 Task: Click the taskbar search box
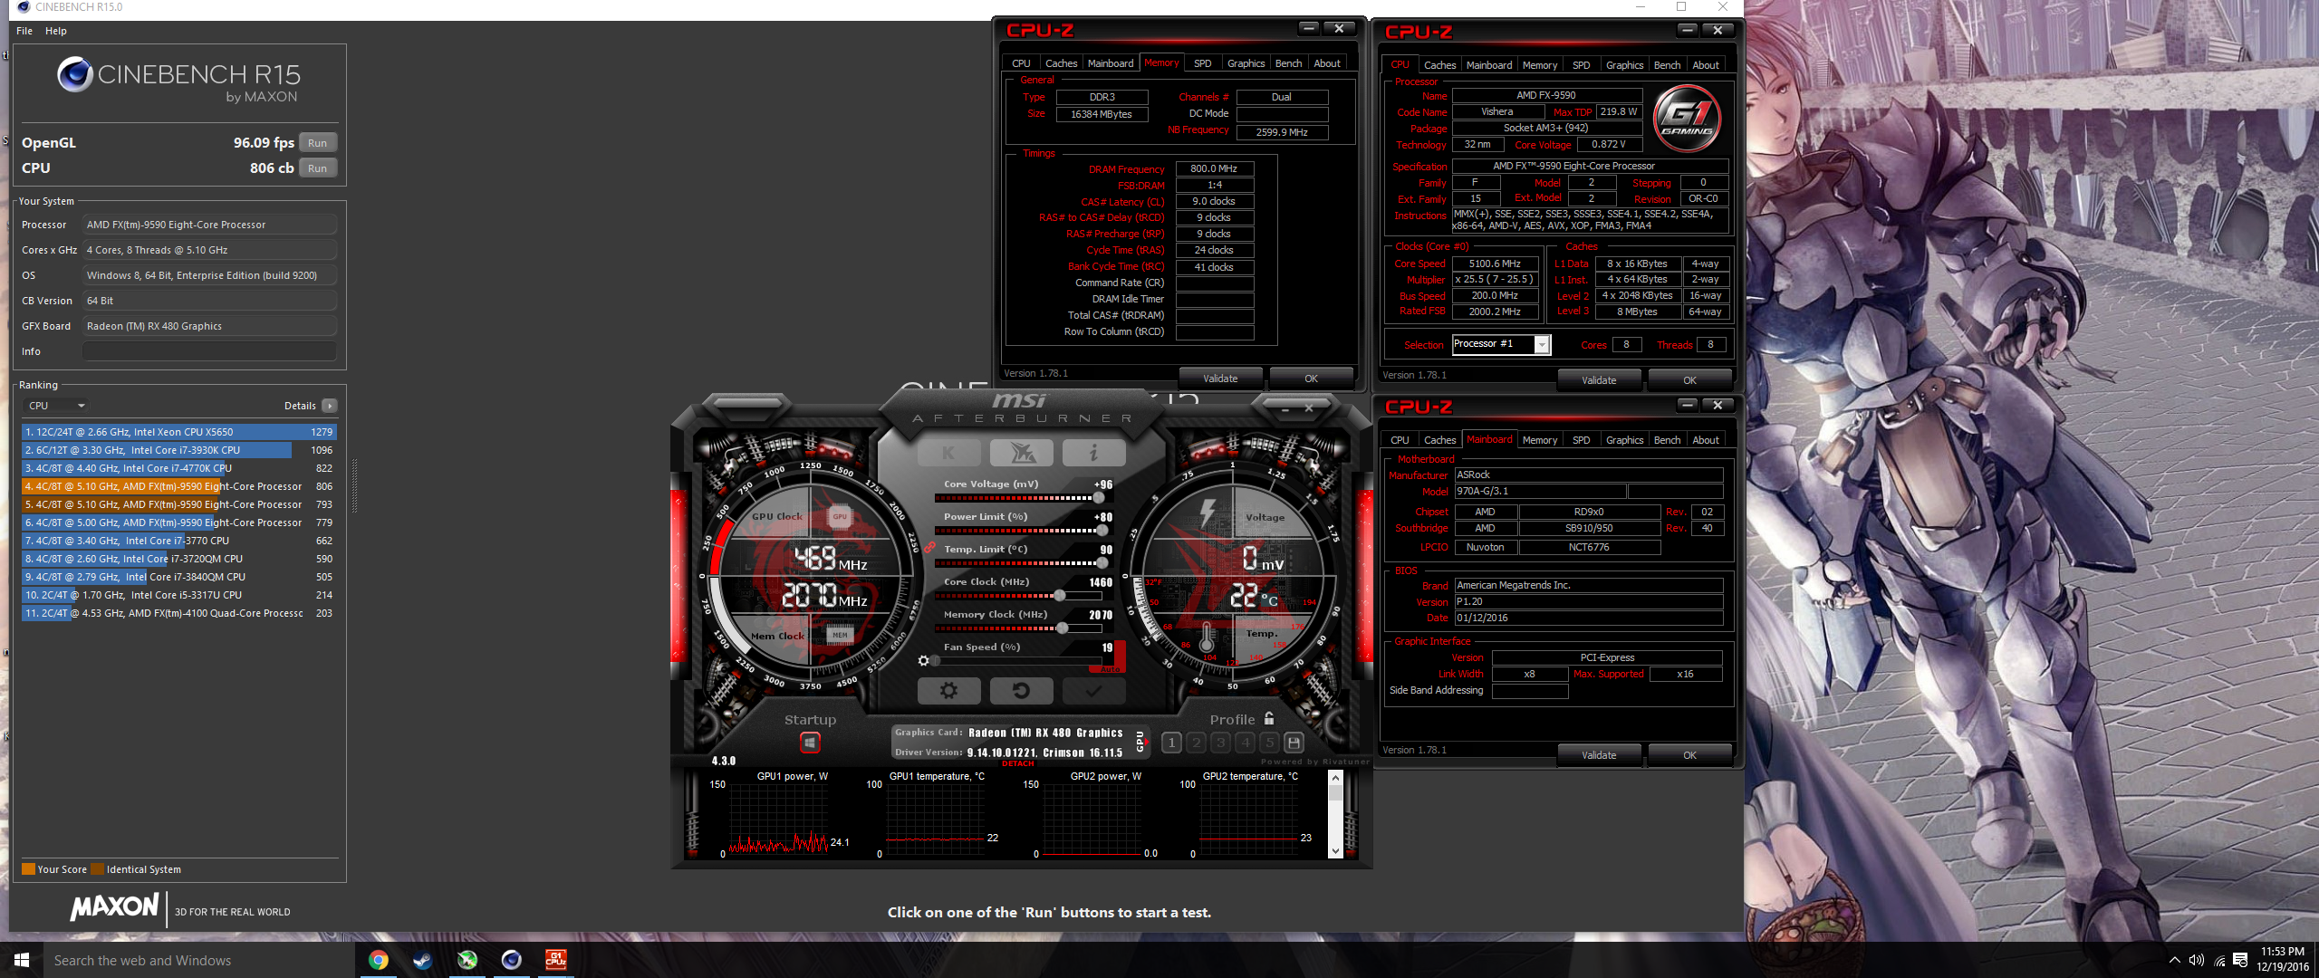[199, 960]
